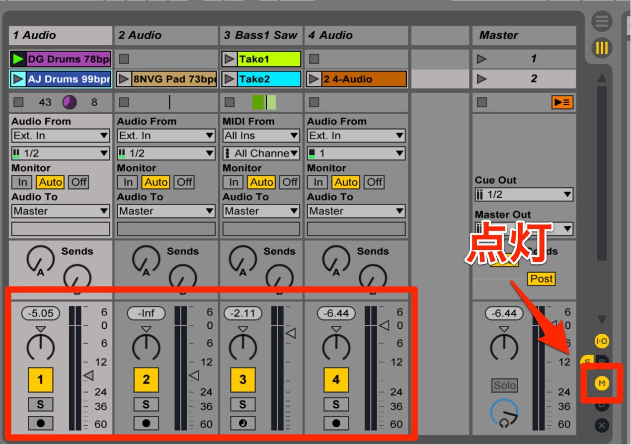Click the -5.05 volume value field
Viewport: 631px width, 445px height.
40,313
